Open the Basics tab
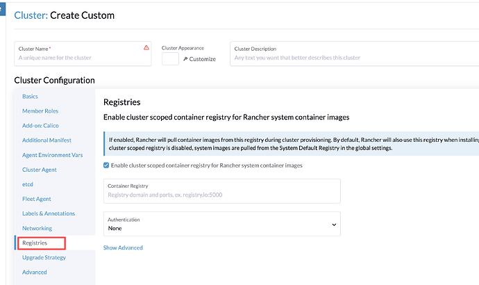 point(30,96)
